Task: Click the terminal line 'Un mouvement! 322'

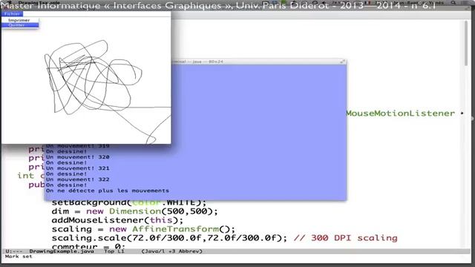Action: (x=78, y=179)
